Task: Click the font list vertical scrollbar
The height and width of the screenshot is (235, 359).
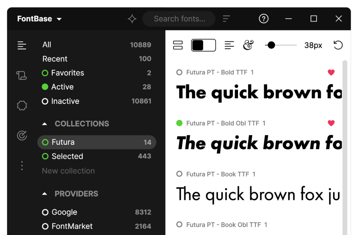Action: coord(345,148)
